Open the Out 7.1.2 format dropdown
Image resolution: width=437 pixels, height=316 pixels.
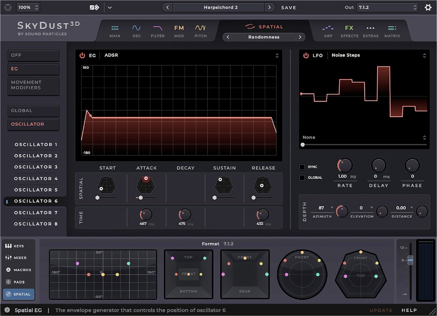pyautogui.click(x=388, y=7)
